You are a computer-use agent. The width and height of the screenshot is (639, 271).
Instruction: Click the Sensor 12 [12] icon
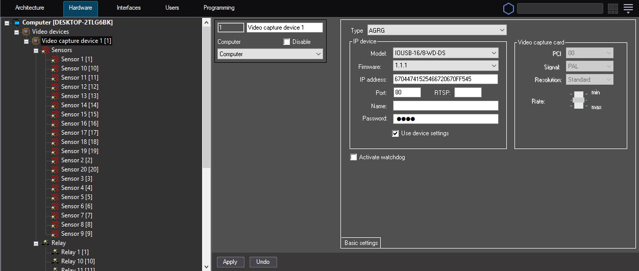click(x=55, y=87)
